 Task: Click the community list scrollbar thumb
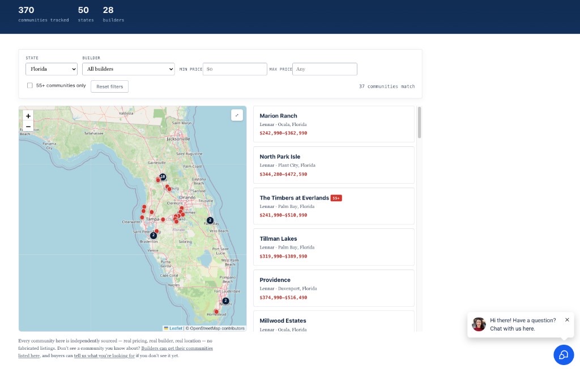(x=419, y=123)
